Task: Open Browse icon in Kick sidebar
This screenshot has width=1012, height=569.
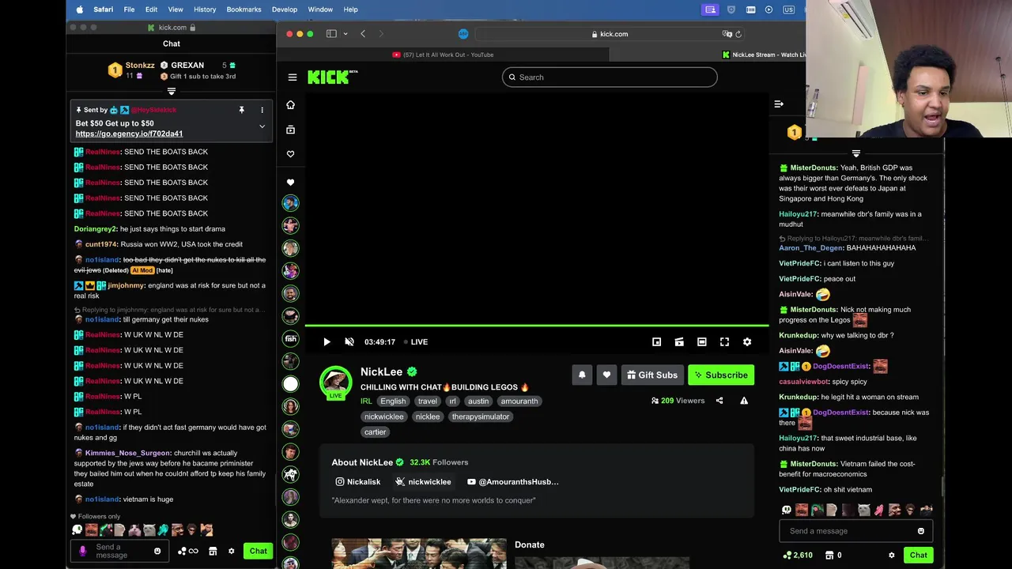Action: [290, 130]
